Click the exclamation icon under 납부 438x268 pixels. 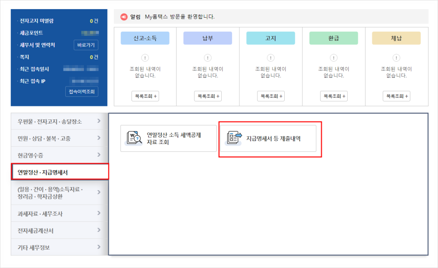[x=208, y=58]
